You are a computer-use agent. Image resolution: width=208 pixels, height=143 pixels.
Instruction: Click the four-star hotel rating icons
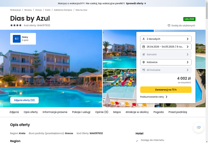tap(16, 25)
